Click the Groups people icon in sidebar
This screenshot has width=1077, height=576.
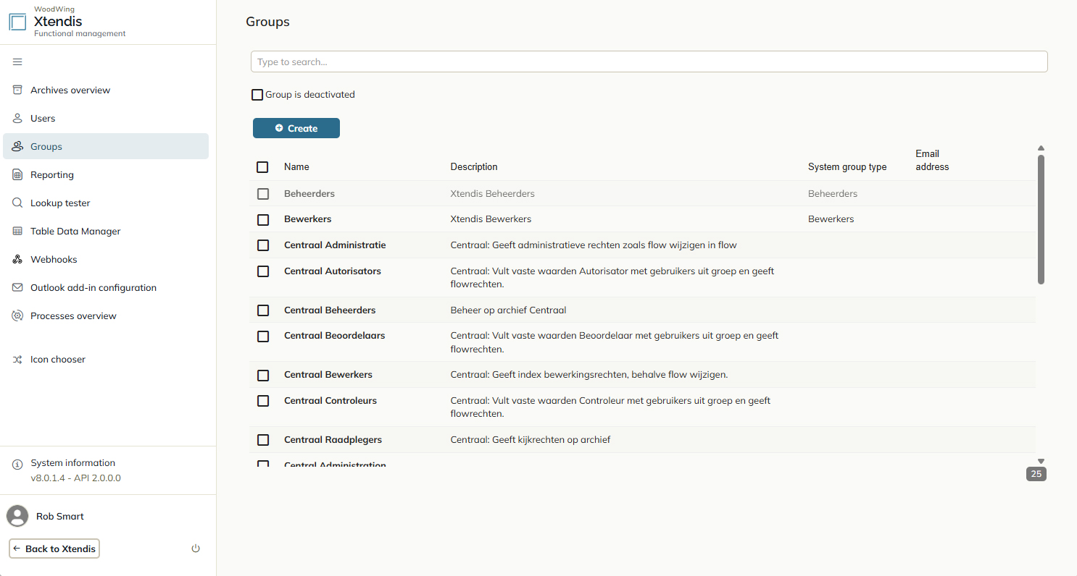pos(17,147)
